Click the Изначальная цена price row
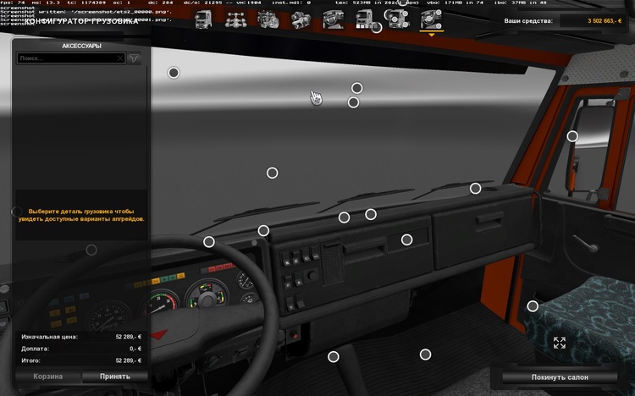 click(x=81, y=337)
